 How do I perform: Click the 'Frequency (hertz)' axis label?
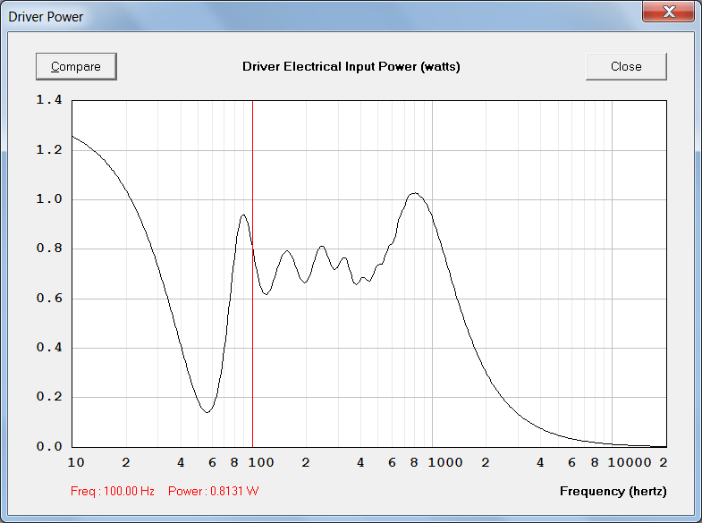pos(613,491)
